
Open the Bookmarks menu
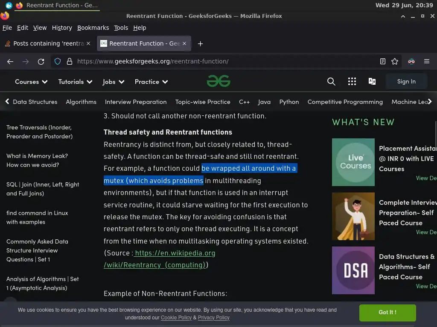click(93, 28)
